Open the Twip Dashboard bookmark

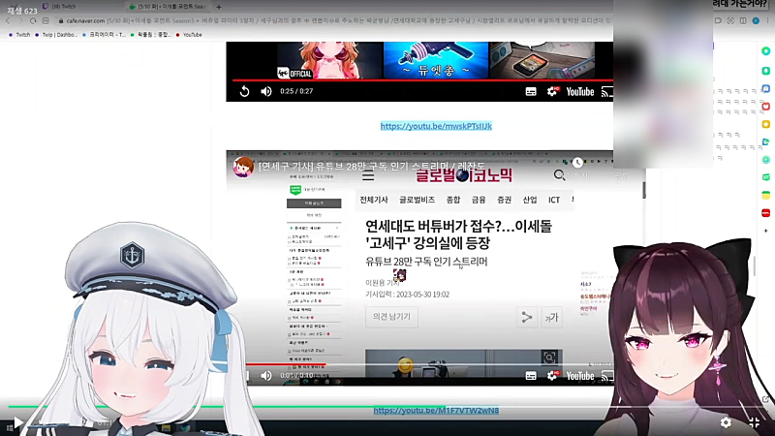(56, 35)
